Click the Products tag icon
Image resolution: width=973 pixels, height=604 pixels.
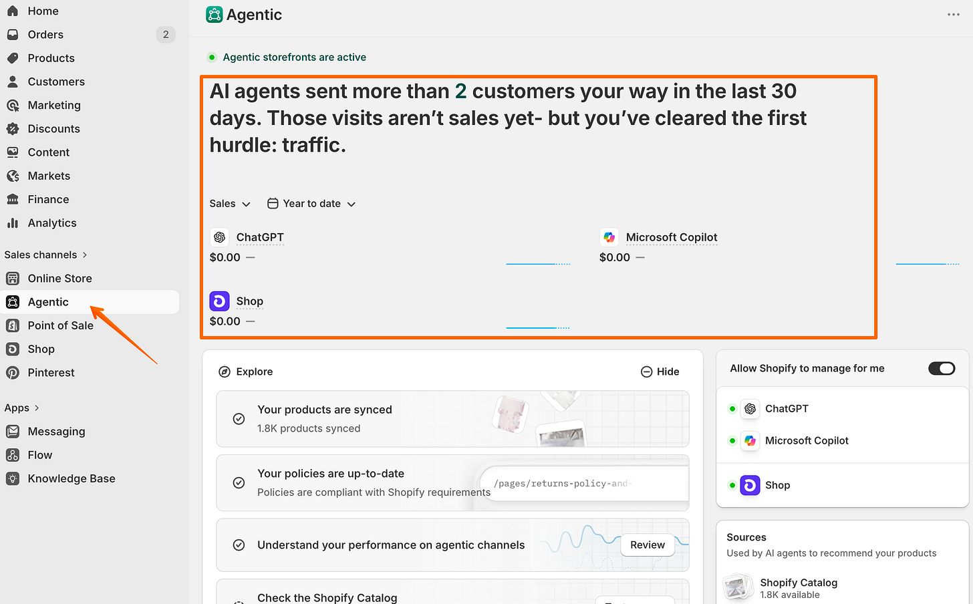point(13,58)
